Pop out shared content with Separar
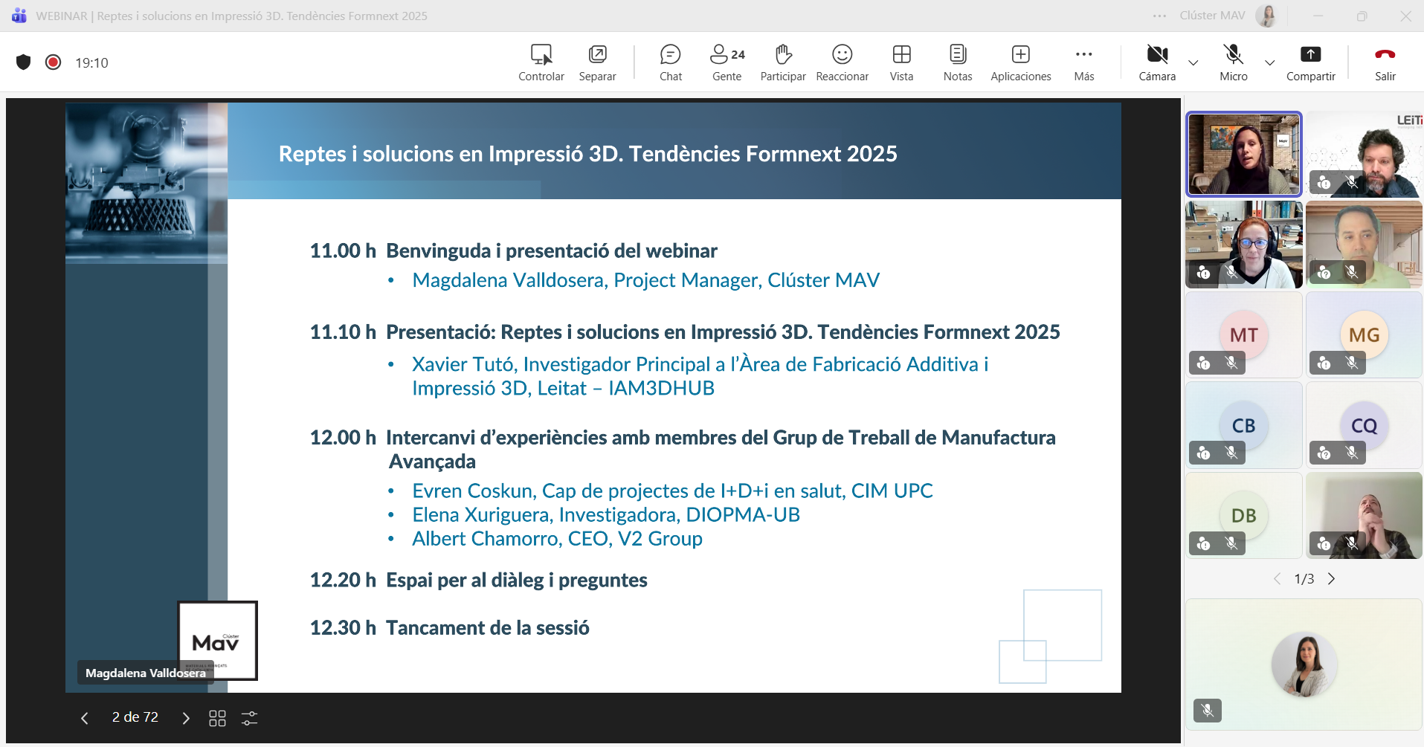This screenshot has width=1424, height=747. pos(597,62)
